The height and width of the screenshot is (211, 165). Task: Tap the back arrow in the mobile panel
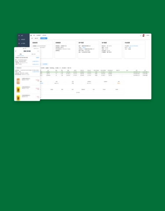pos(16,51)
